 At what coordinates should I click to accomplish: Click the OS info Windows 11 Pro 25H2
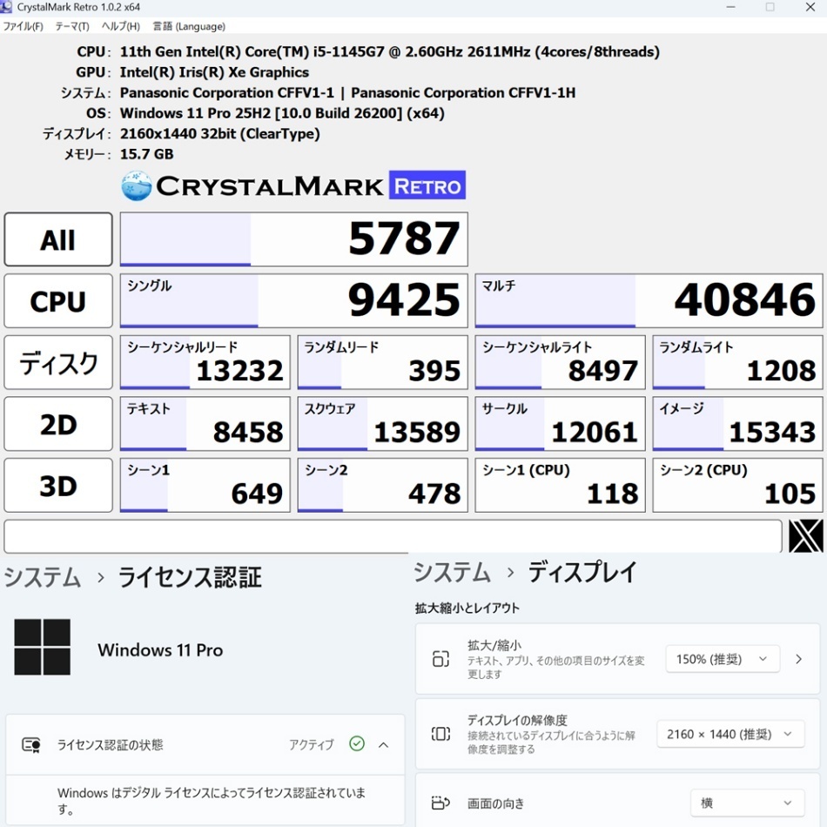(x=282, y=113)
